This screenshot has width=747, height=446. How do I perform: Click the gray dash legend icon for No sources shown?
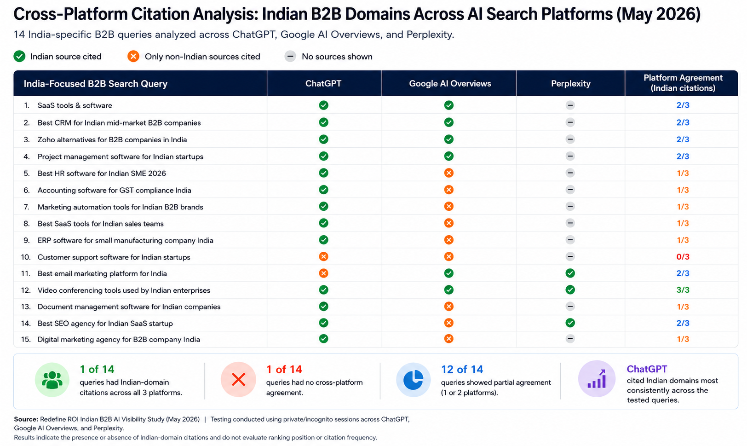pos(290,56)
